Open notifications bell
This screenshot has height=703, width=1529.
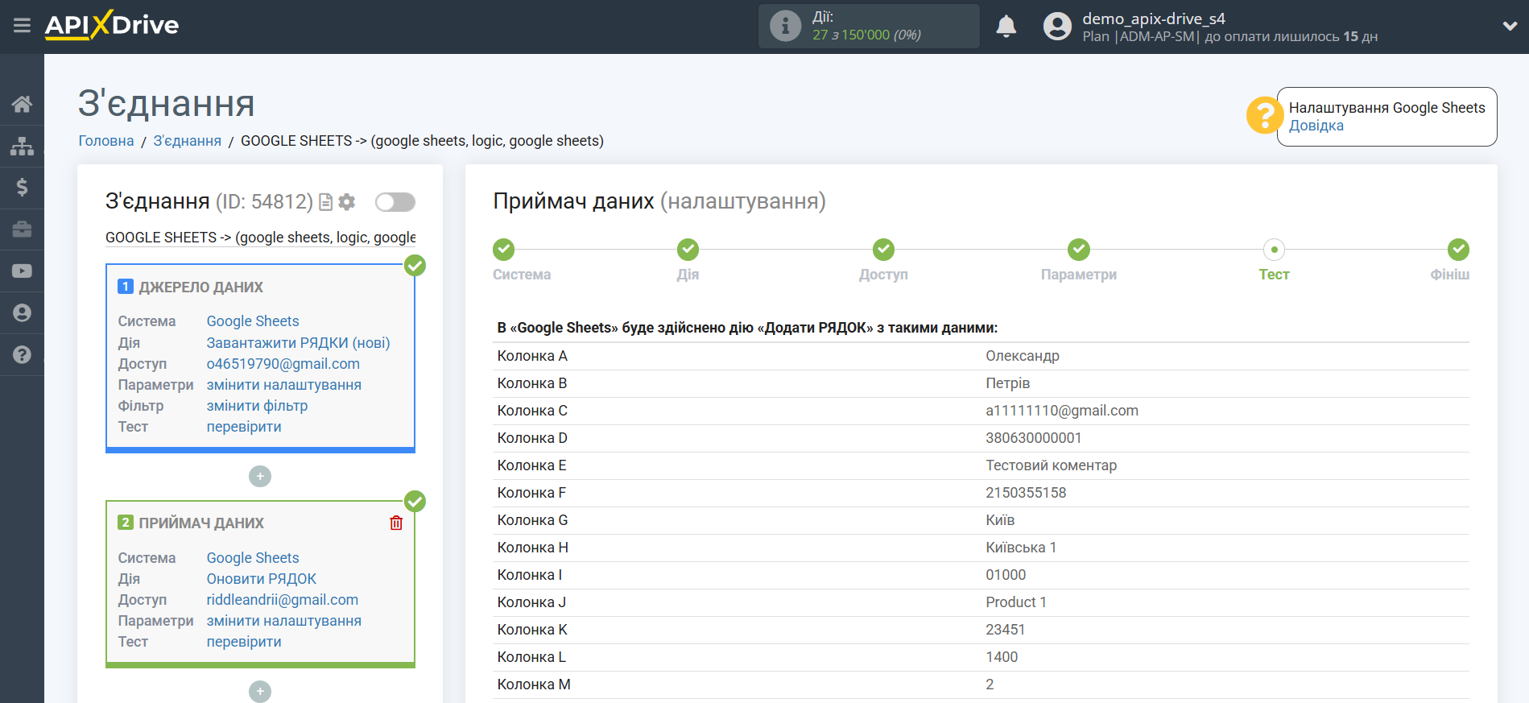(x=1006, y=26)
